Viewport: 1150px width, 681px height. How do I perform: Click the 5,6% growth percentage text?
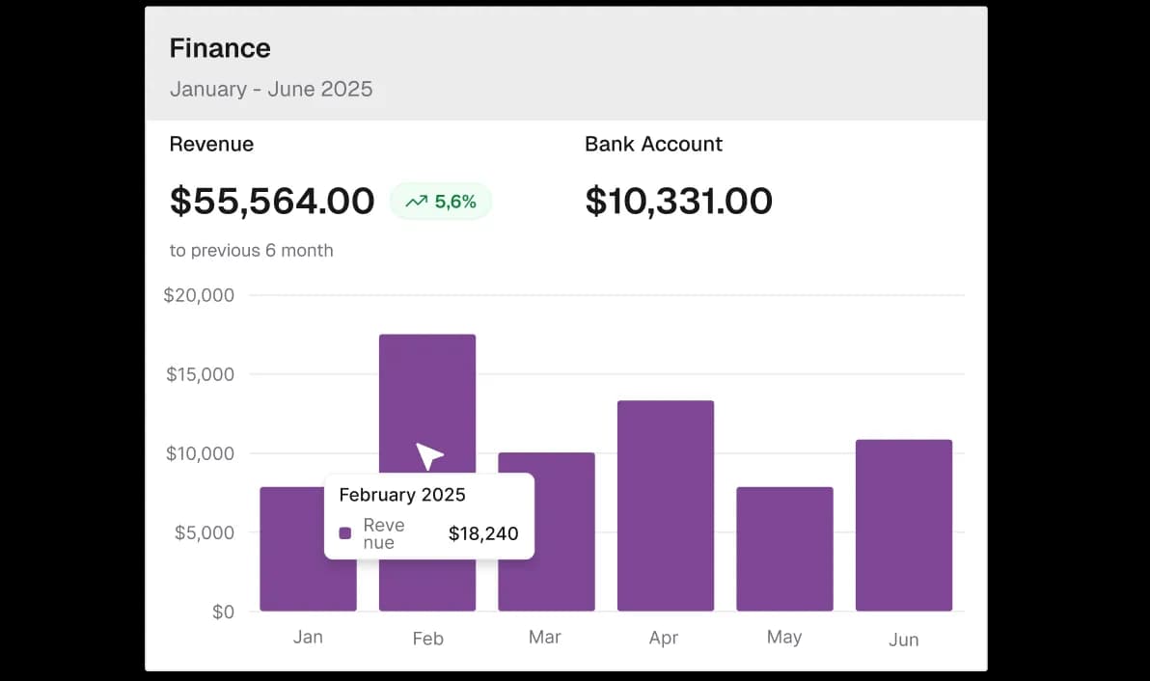(x=455, y=202)
